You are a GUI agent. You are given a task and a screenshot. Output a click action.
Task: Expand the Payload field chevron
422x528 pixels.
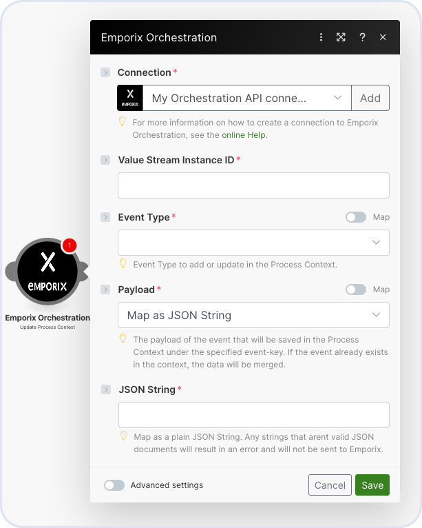point(105,290)
